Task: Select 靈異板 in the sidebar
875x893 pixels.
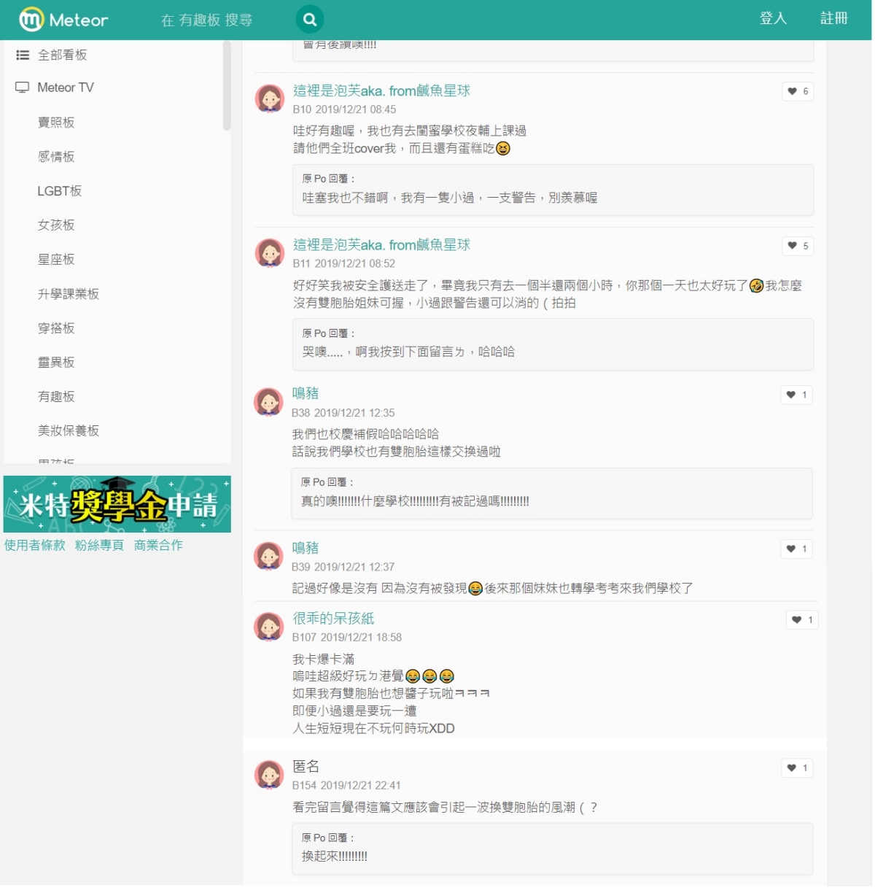Action: 56,363
